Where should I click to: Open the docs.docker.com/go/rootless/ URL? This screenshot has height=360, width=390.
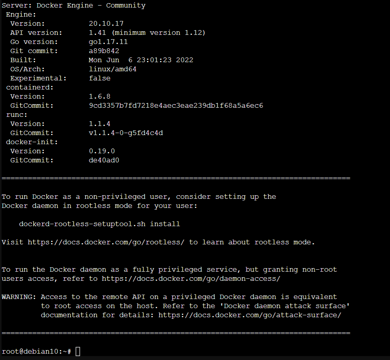point(106,242)
